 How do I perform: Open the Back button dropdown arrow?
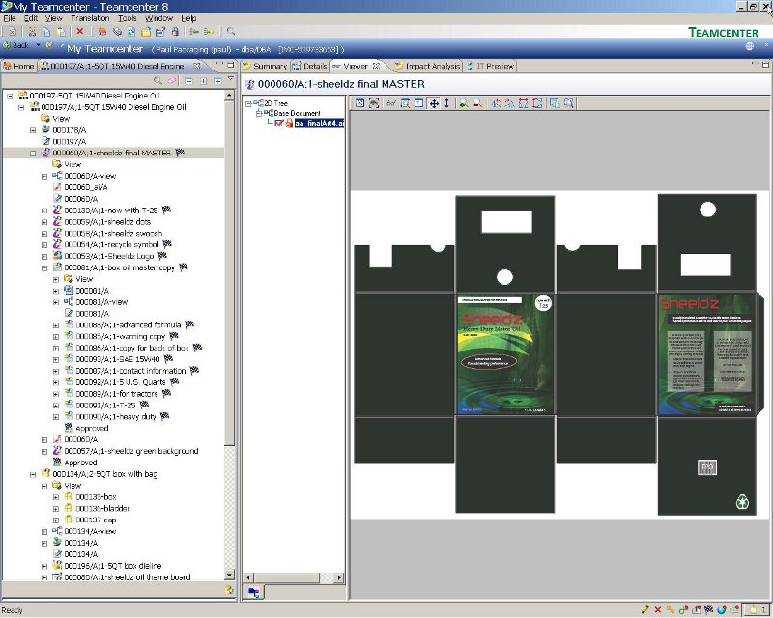click(x=38, y=45)
